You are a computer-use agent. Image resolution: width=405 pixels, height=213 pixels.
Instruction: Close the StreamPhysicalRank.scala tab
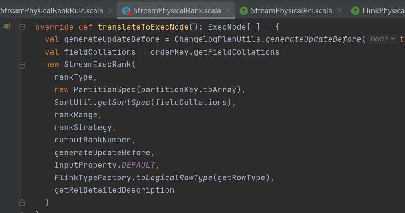(228, 10)
